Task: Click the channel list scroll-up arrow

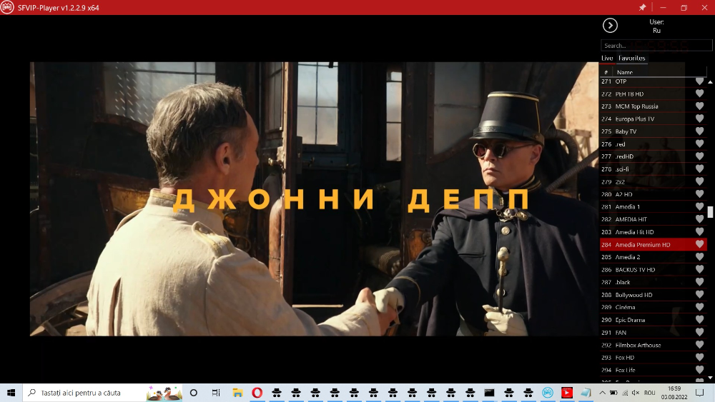Action: 711,82
